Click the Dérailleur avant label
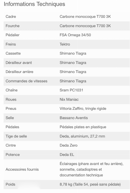 (x=19, y=63)
